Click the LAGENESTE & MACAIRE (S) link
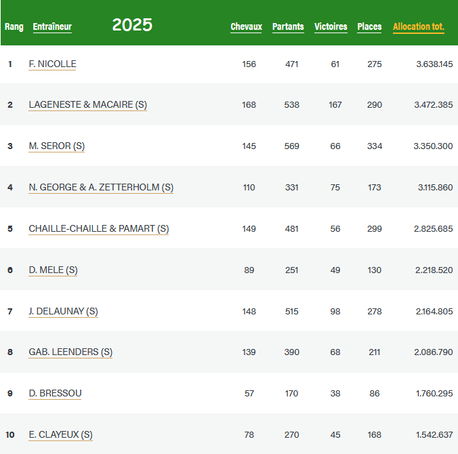Screen dimensions: 458x454 pyautogui.click(x=87, y=105)
